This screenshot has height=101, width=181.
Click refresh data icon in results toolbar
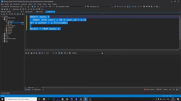pyautogui.click(x=26, y=53)
